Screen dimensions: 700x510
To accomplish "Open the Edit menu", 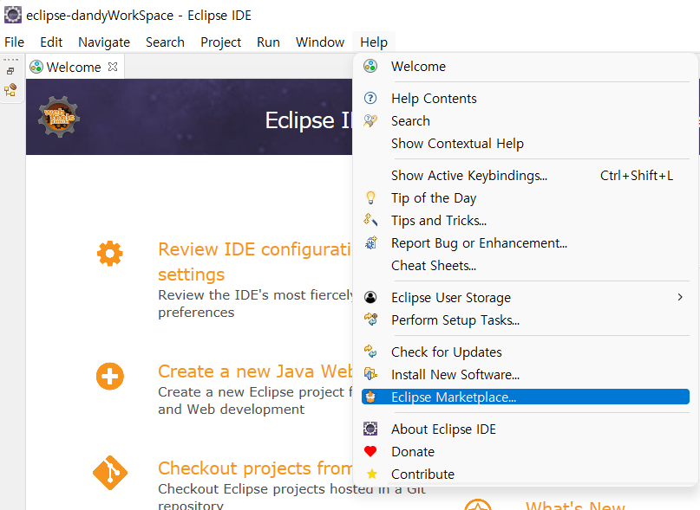I will coord(51,42).
